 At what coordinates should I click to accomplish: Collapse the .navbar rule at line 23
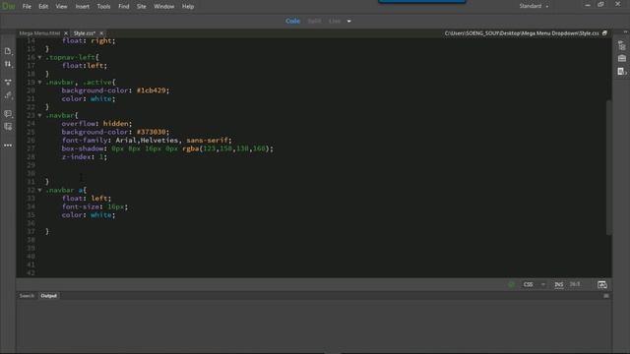(39, 116)
